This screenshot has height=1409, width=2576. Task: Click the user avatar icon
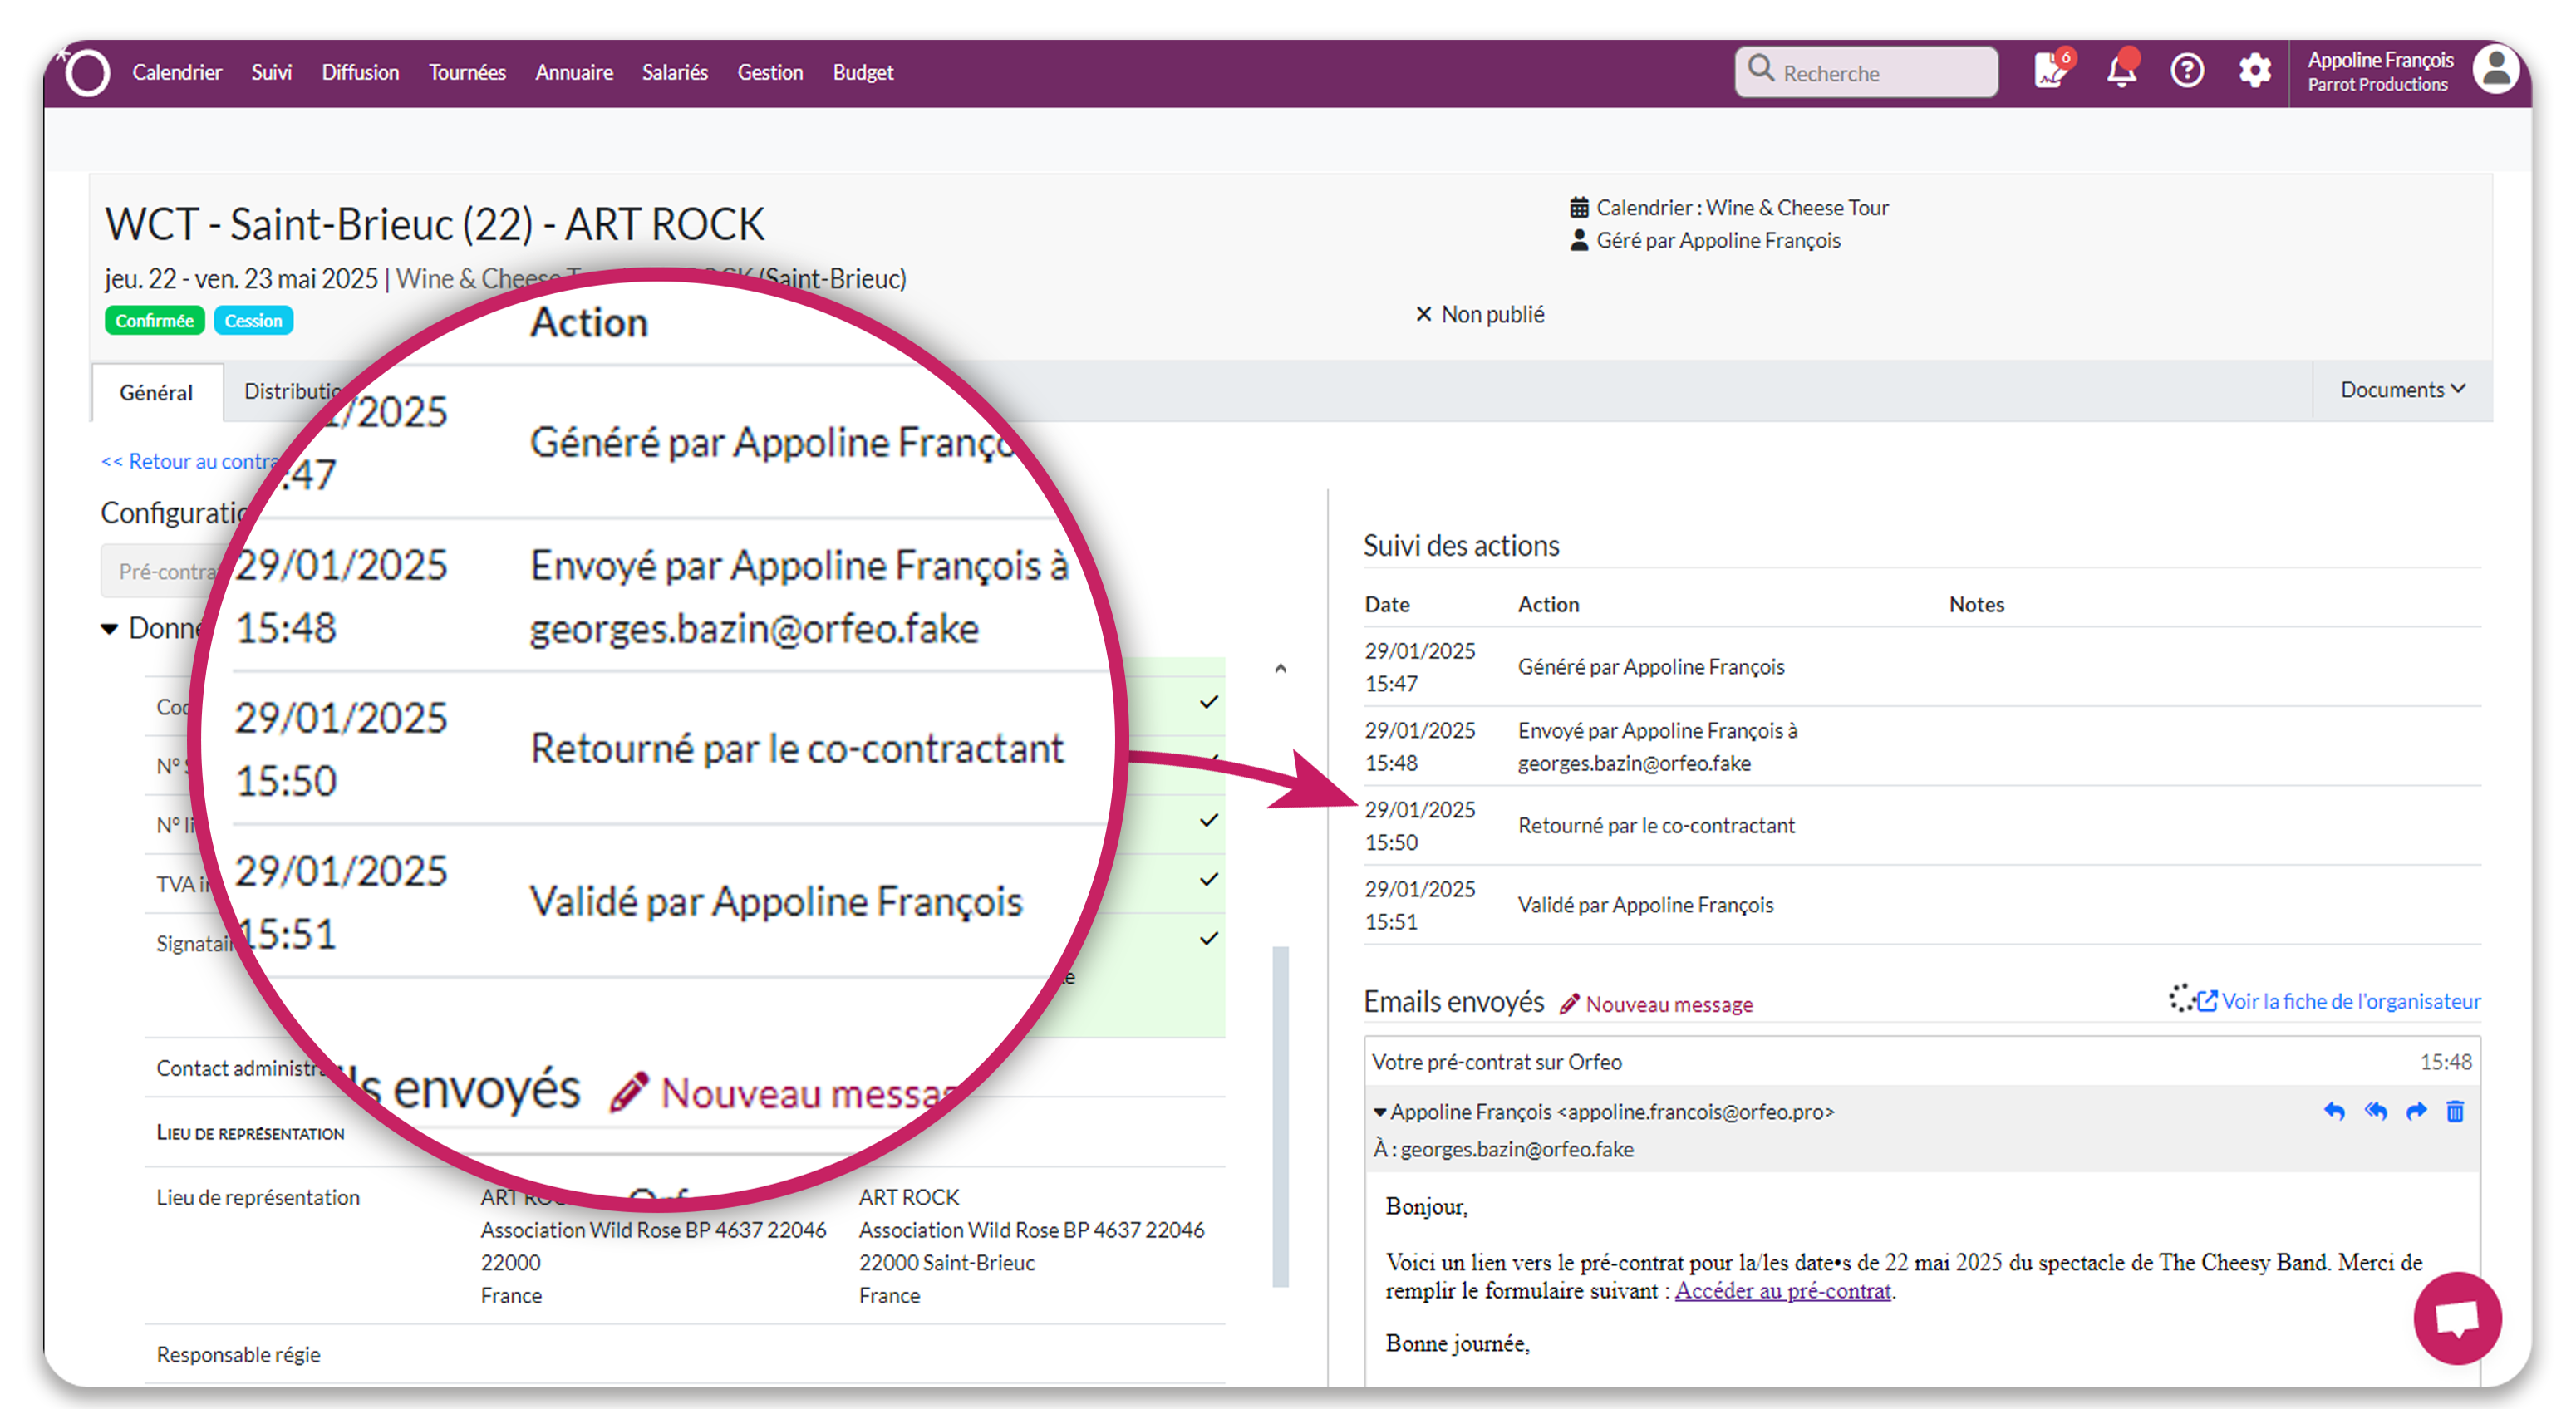[2496, 70]
